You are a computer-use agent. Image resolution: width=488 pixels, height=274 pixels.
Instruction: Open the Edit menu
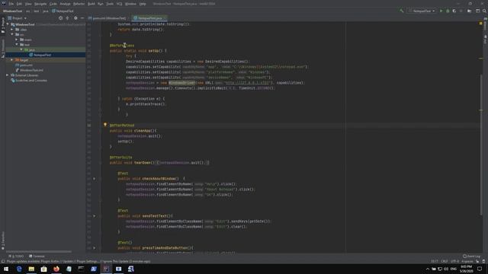click(x=19, y=4)
